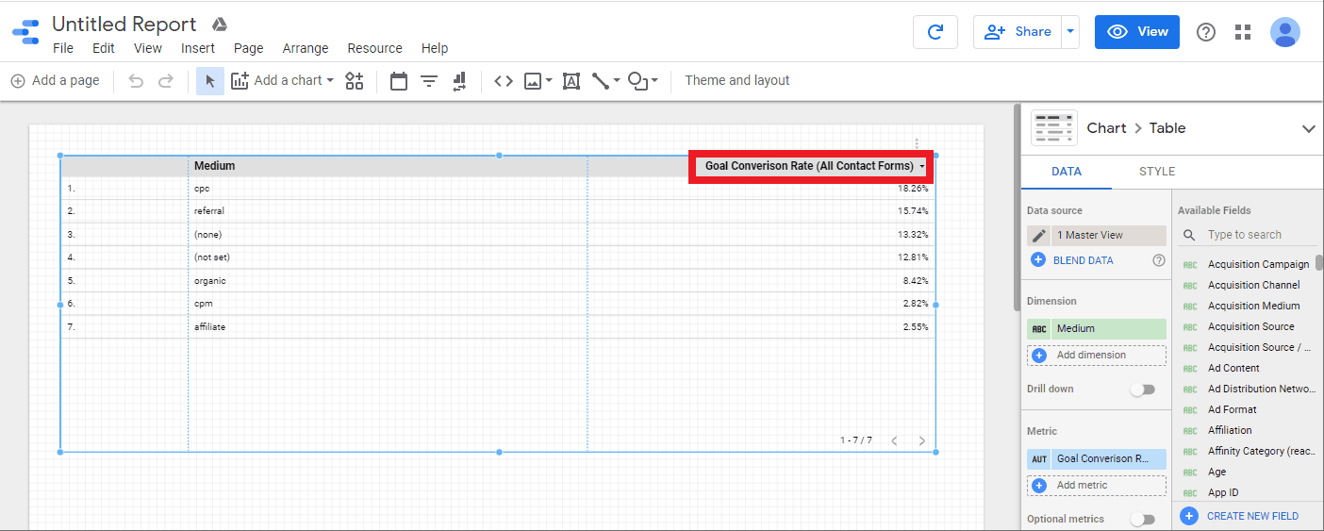Open the Google apps grid icon

pos(1243,32)
